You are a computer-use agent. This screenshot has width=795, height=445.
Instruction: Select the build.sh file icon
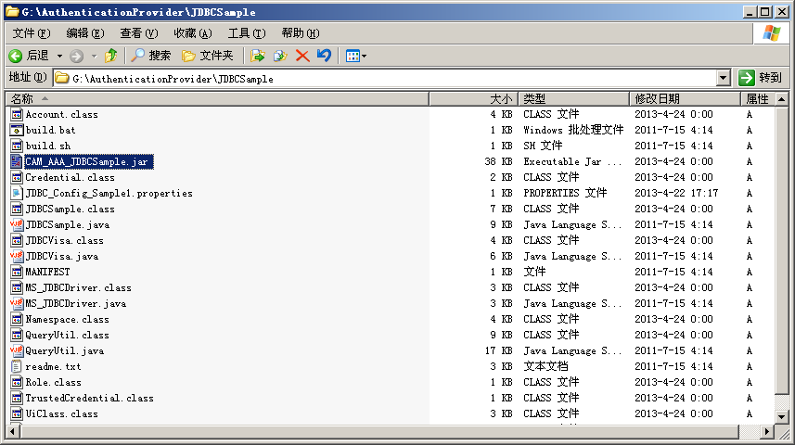coord(17,146)
